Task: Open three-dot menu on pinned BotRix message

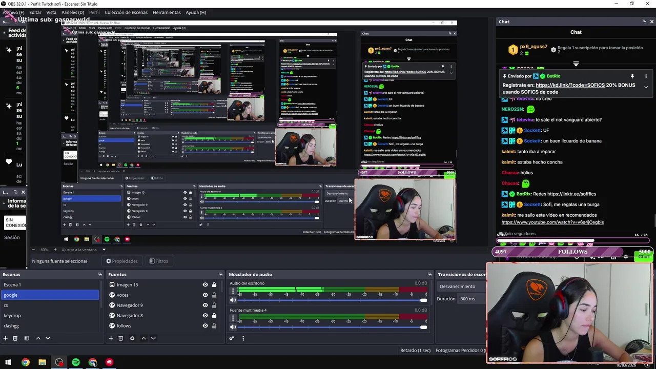Action: pyautogui.click(x=646, y=76)
